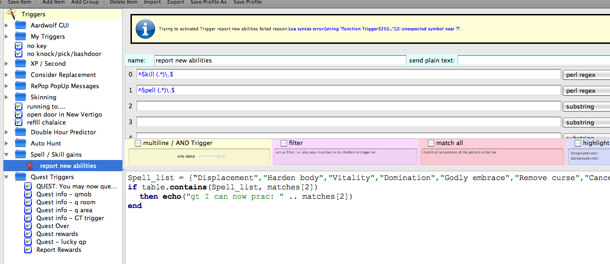Click pattern 1 field '^Spell (.*)\.$'
This screenshot has width=610, height=264.
click(349, 90)
